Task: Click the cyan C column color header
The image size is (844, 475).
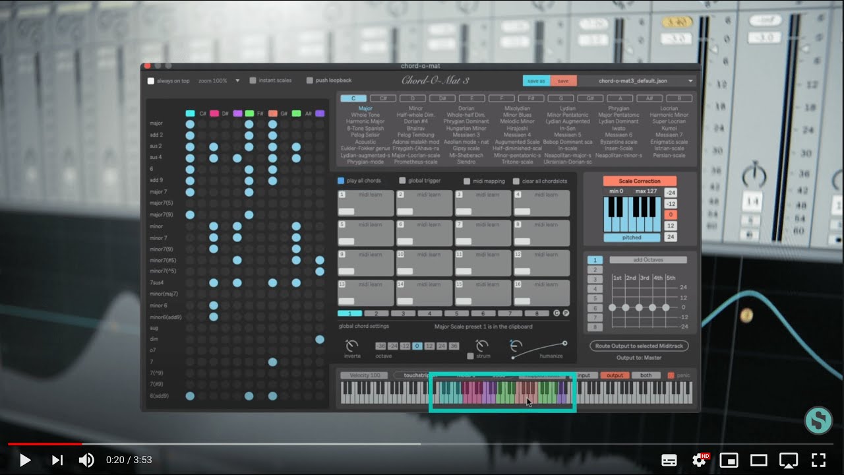Action: 191,113
